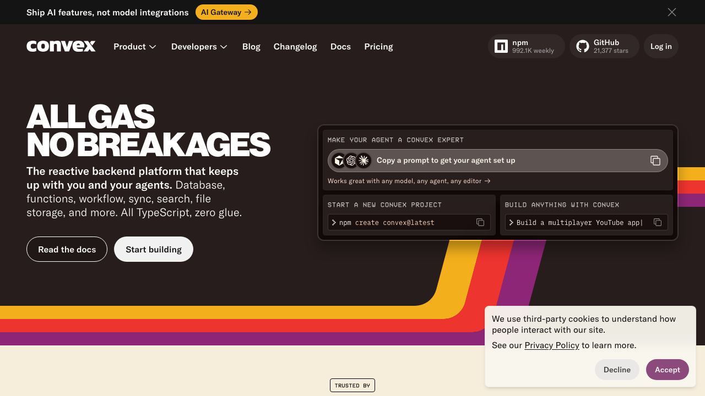
Task: Close the top announcement banner
Action: click(x=672, y=12)
